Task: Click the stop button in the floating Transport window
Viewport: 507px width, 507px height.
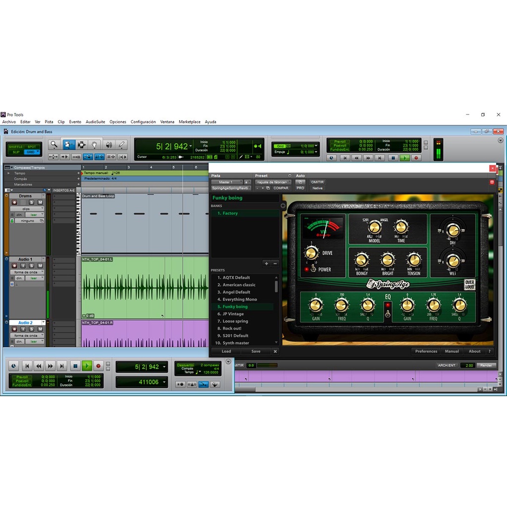Action: 75,366
